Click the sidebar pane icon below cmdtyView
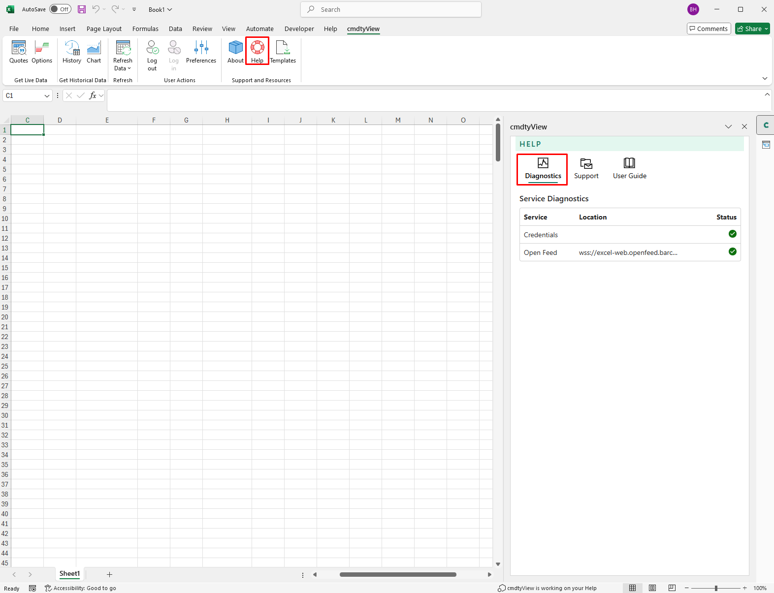Image resolution: width=774 pixels, height=593 pixels. pos(766,144)
